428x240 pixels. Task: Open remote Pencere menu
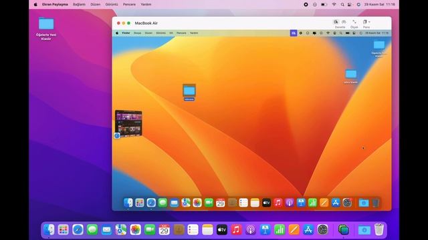pos(181,33)
